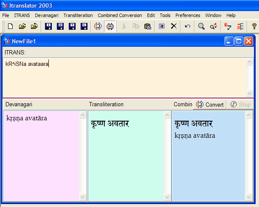The height and width of the screenshot is (207, 259).
Task: Click the find and replace toolbar icon
Action: tap(213, 26)
